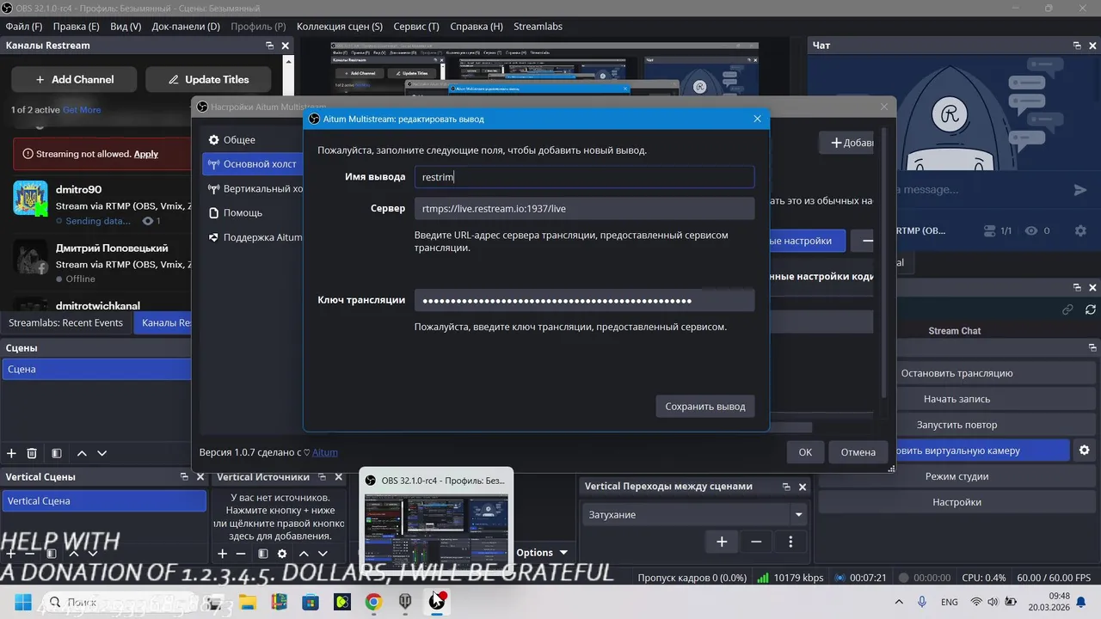Viewport: 1101px width, 619px height.
Task: Click Сохранить вывод button
Action: tap(705, 406)
